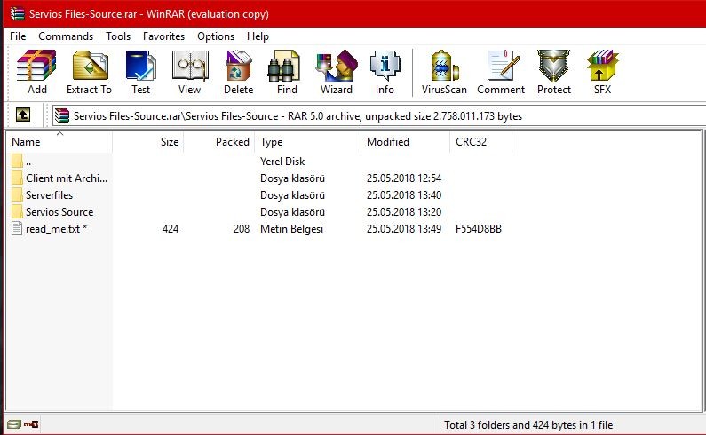Launch the Wizard tool
The image size is (706, 435).
(337, 66)
